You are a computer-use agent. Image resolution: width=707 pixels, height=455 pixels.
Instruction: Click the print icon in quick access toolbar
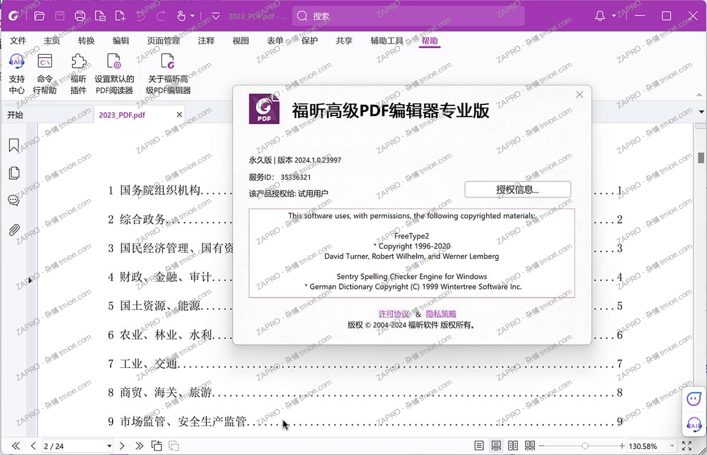point(80,16)
